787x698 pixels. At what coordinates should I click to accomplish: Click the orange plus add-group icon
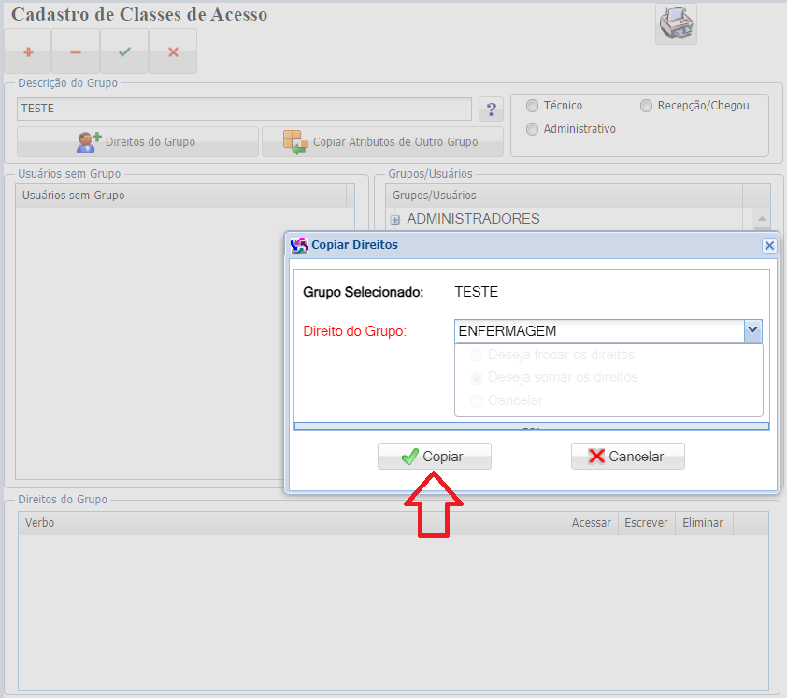[28, 51]
